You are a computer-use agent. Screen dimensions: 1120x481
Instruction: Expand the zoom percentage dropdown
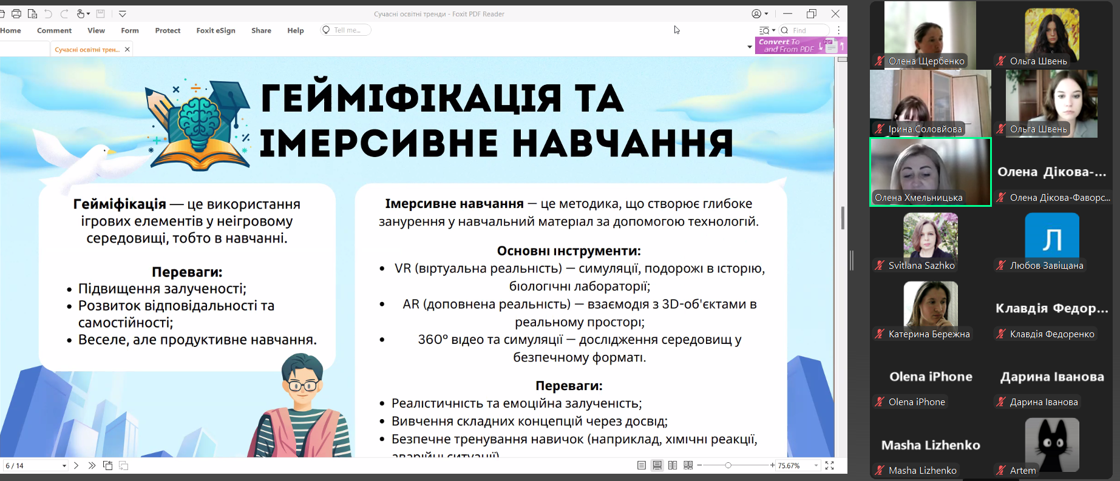[816, 466]
